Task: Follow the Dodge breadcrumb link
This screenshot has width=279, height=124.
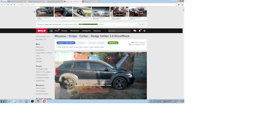Action: (x=73, y=36)
